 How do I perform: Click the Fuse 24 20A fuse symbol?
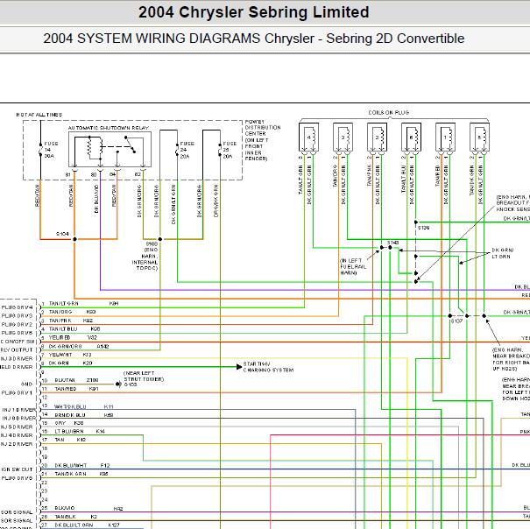(177, 150)
